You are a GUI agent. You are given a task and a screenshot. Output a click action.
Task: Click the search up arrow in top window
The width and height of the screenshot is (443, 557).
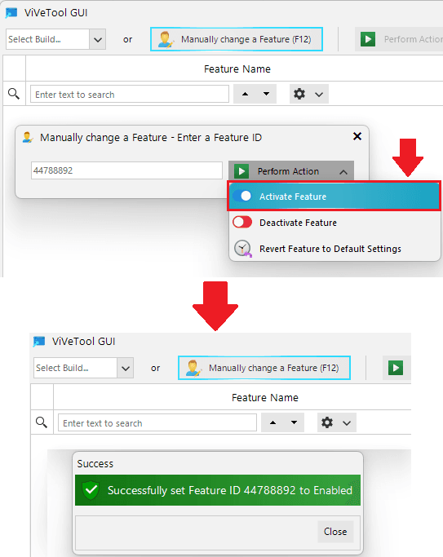tap(245, 94)
